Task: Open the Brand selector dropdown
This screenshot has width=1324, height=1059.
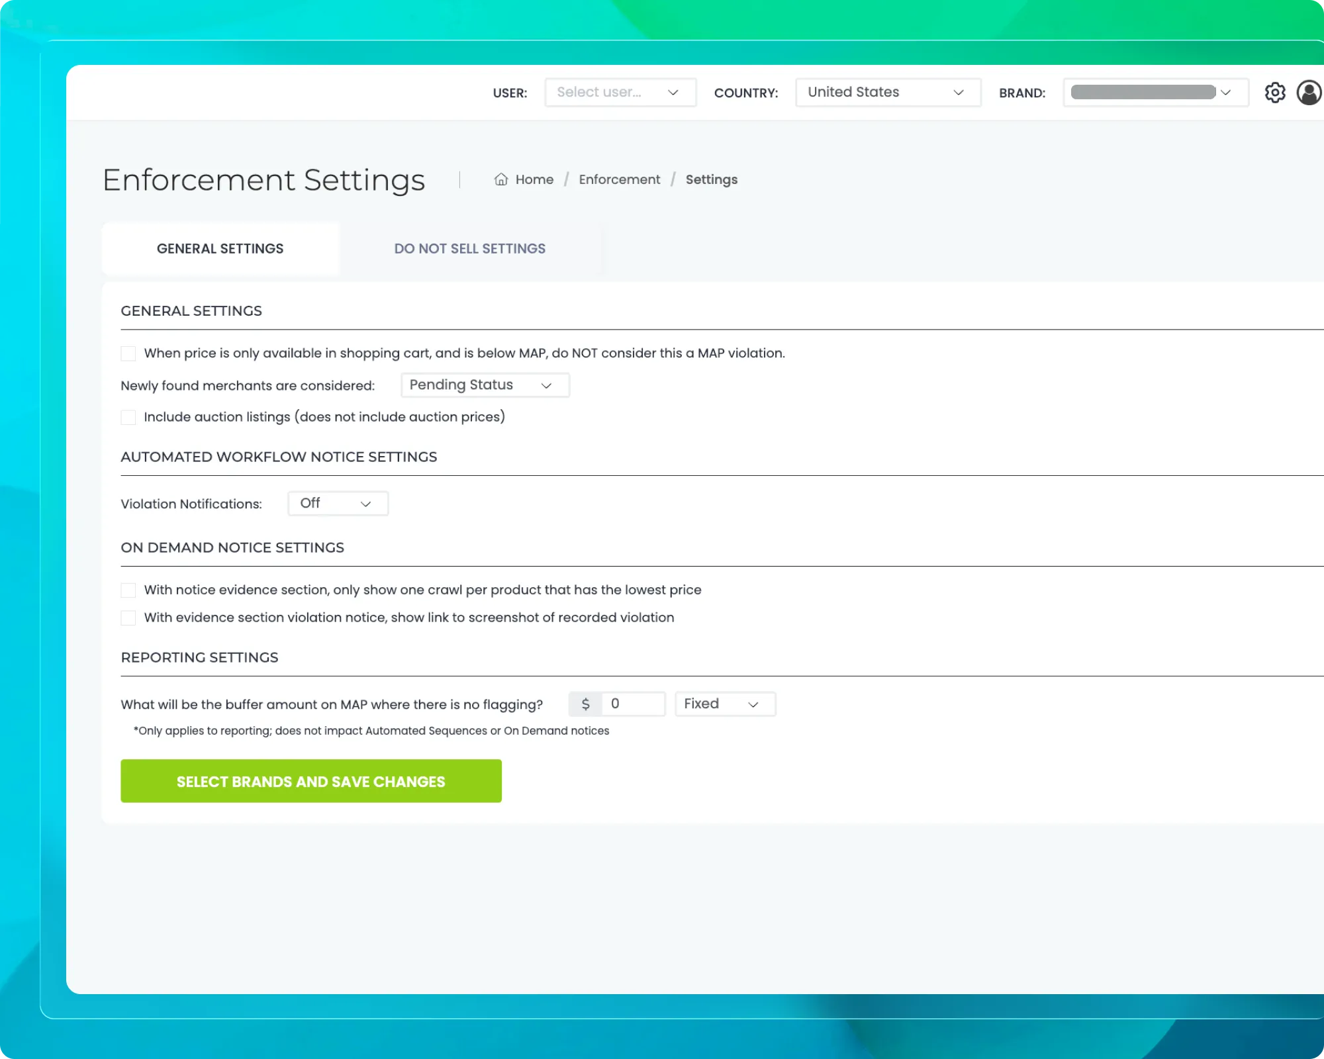Action: click(1155, 93)
